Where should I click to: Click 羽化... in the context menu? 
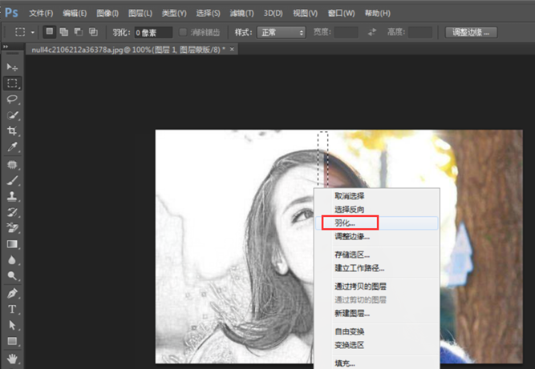346,223
